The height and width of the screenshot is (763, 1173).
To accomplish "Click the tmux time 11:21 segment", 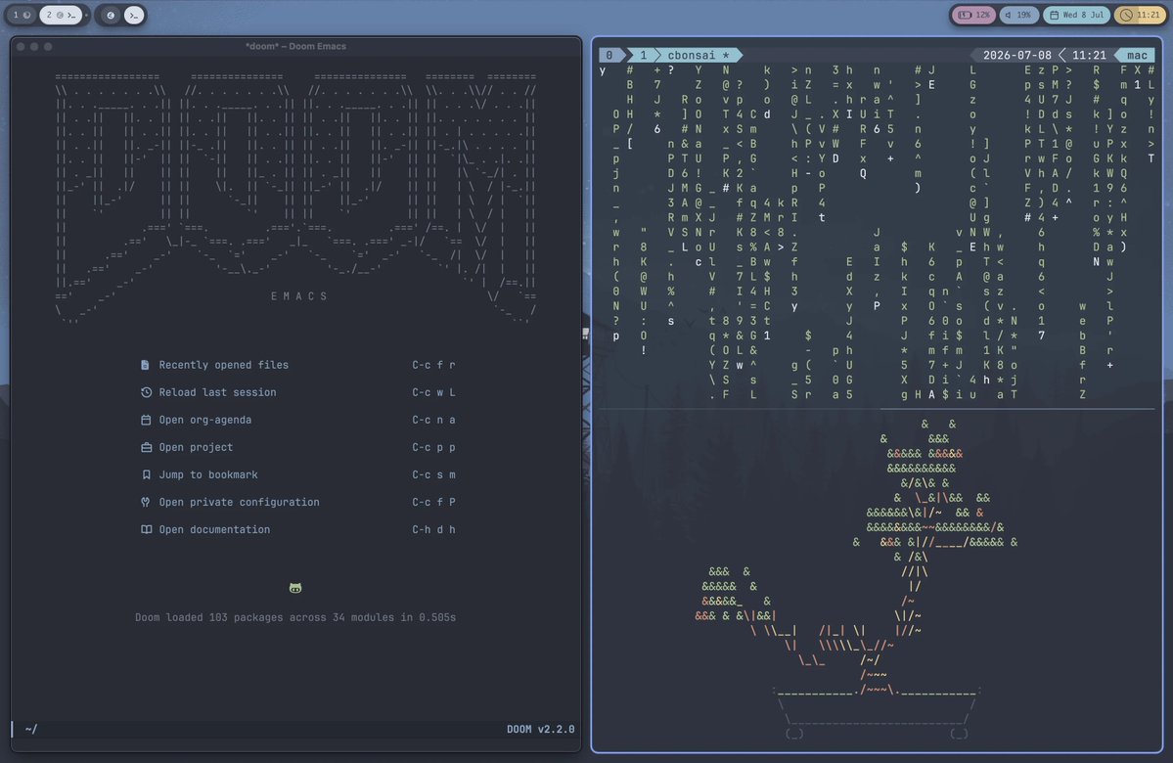I will tap(1089, 56).
